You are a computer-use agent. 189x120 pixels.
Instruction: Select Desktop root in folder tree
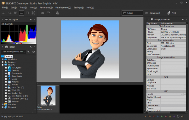point(9,56)
